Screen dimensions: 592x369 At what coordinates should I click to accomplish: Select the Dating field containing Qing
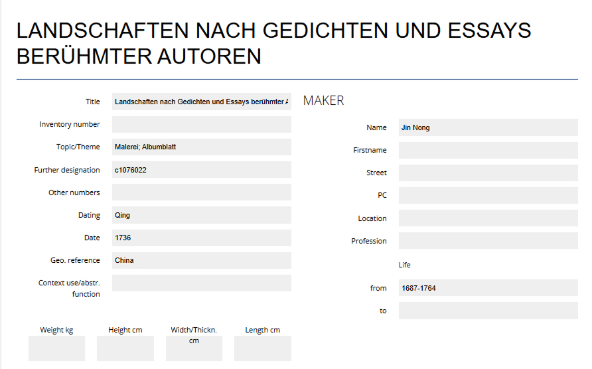pos(201,215)
